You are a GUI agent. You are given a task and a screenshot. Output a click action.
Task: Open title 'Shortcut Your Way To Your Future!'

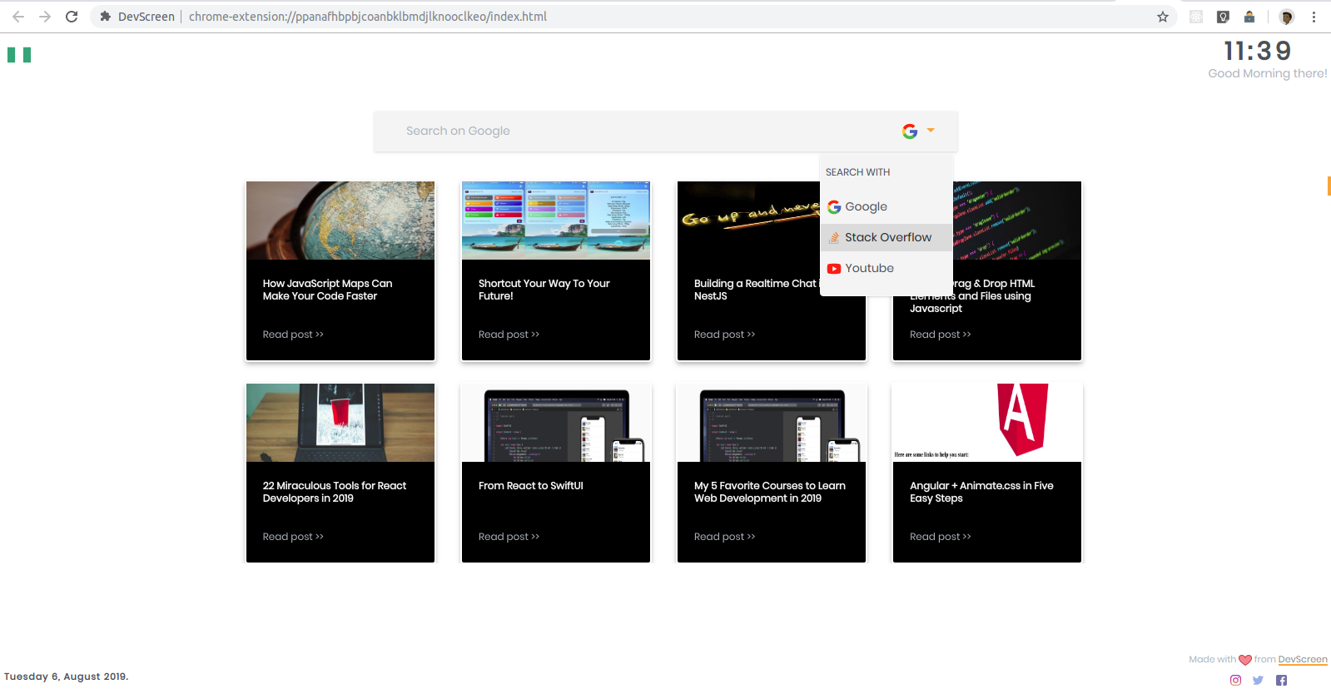[544, 290]
